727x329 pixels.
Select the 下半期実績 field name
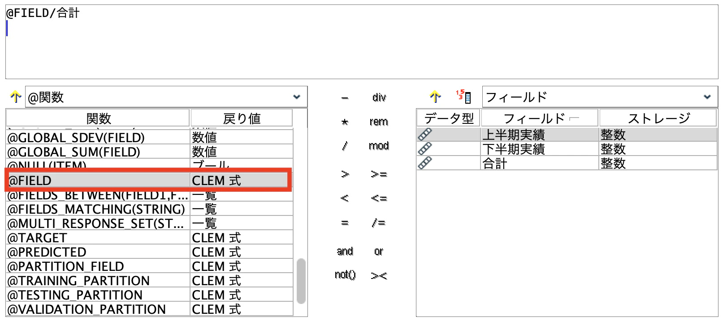pos(514,149)
